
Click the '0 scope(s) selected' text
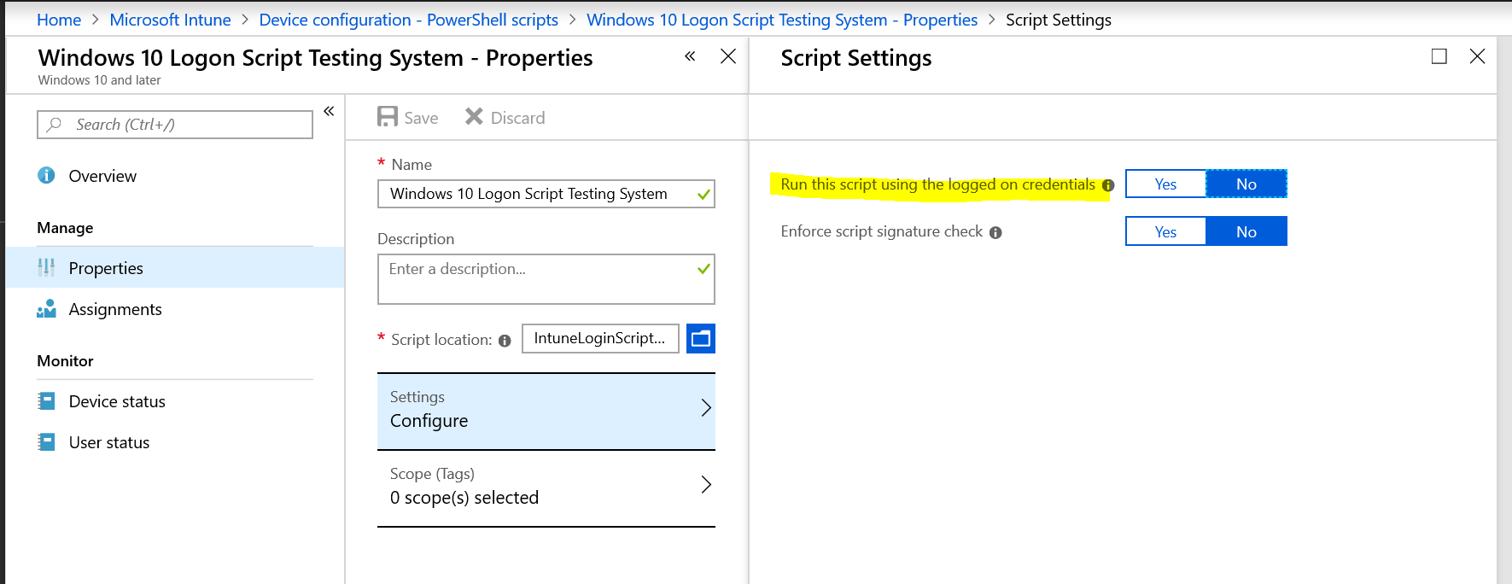point(464,498)
